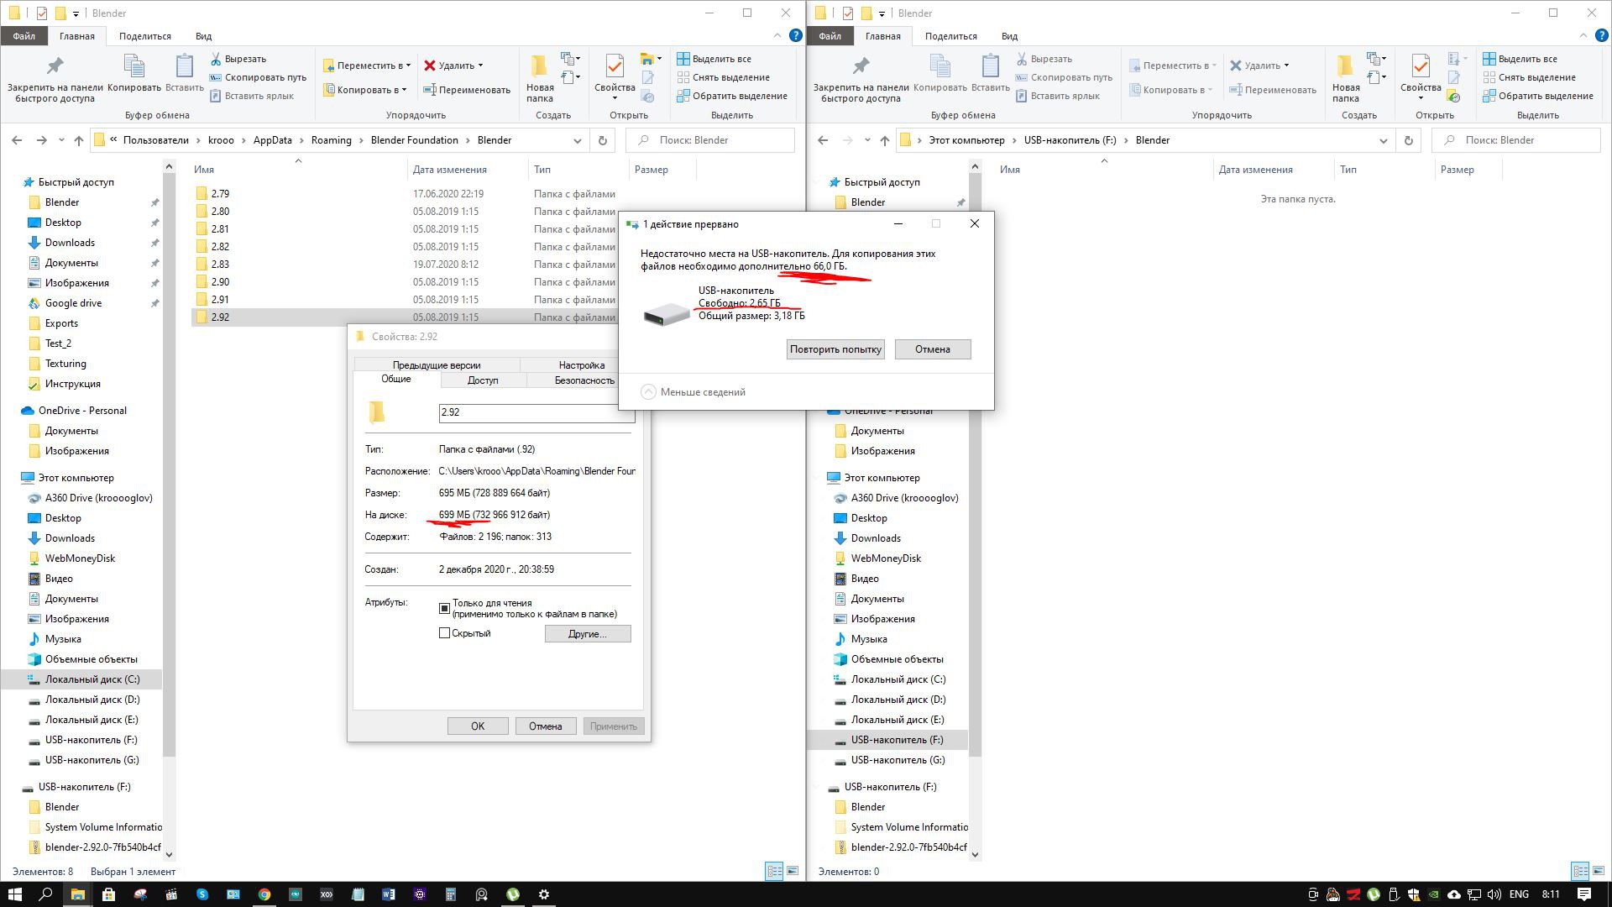Click Cancel in properties dialog
This screenshot has height=907, width=1612.
tap(545, 726)
